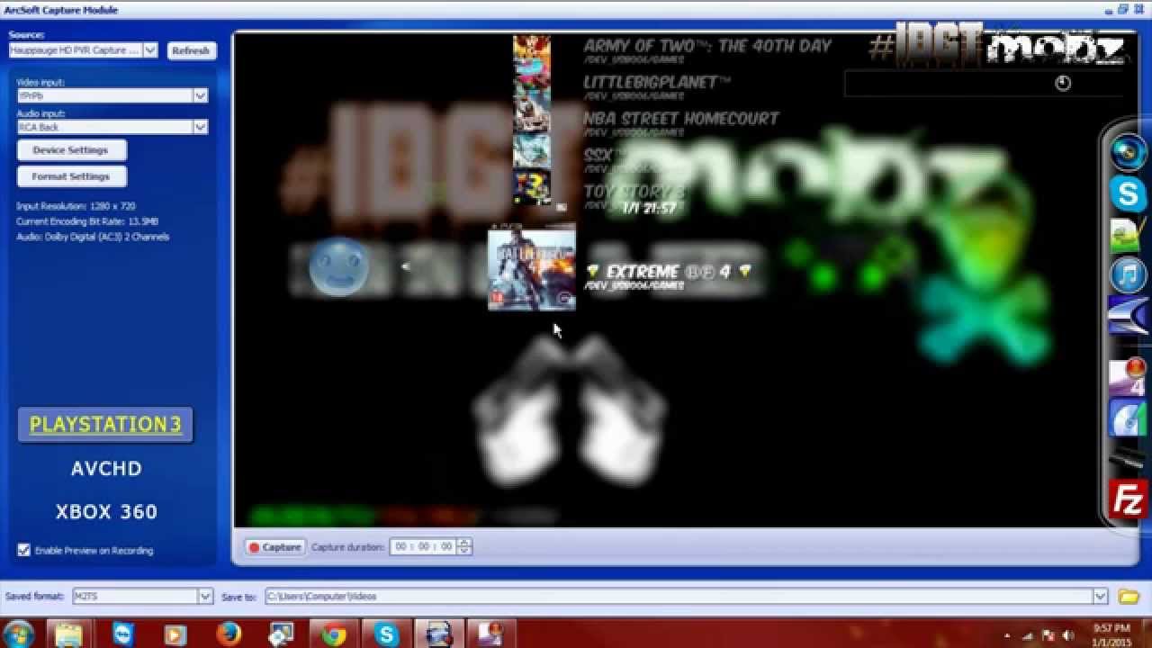Browse for save folder with yellow folder icon
This screenshot has height=648, width=1152.
[x=1128, y=597]
